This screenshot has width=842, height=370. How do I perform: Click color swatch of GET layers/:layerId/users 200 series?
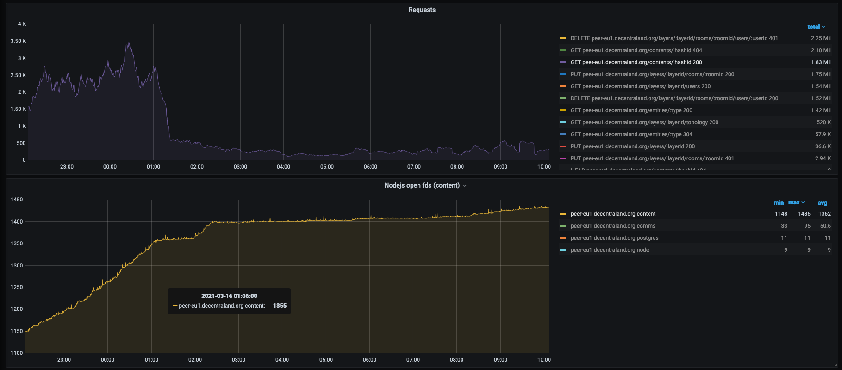pos(563,86)
